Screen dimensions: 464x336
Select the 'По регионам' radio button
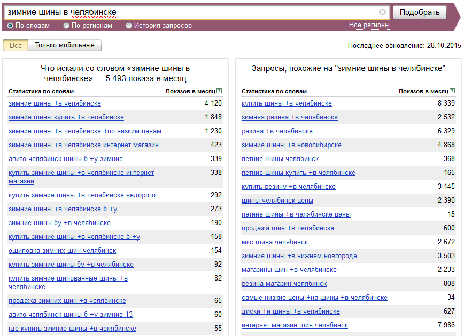tap(66, 26)
